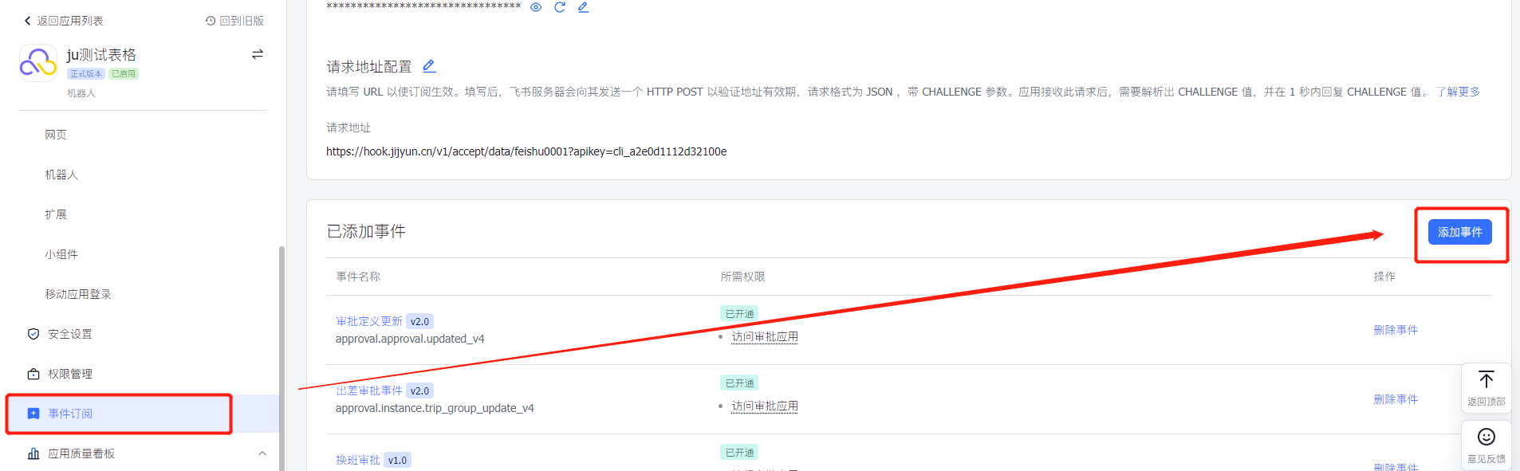Screen dimensions: 1520x471
Task: Click the ju测试表格 app logo
Action: tap(38, 63)
